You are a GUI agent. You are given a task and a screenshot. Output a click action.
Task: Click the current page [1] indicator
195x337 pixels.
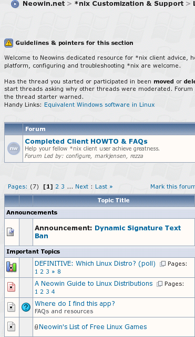click(48, 186)
